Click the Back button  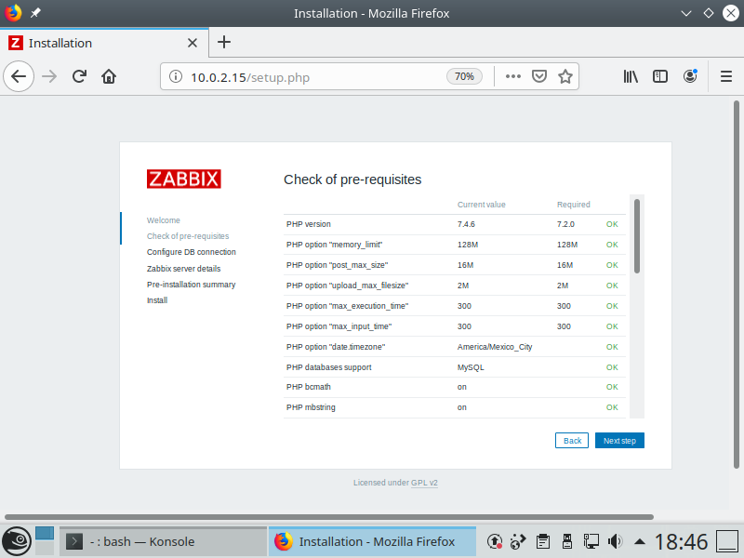point(572,440)
